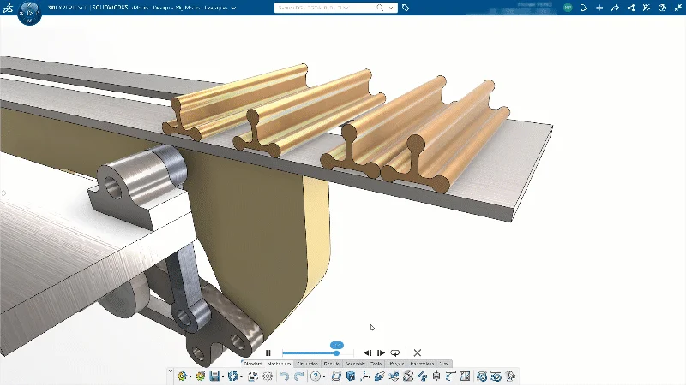Step animation backward one frame
686x385 pixels.
[368, 352]
